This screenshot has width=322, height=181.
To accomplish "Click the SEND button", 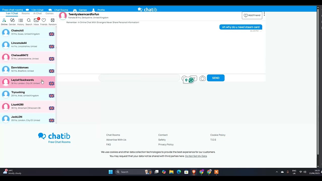I will pos(216,78).
